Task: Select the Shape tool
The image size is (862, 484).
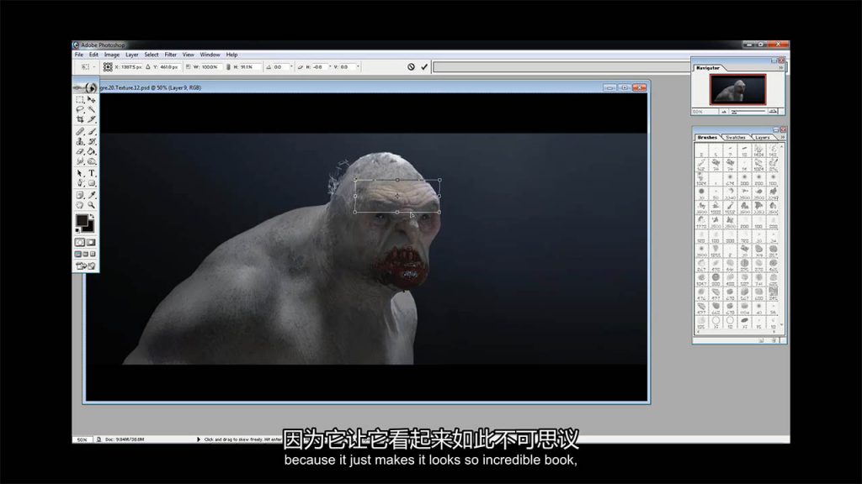Action: [x=92, y=182]
